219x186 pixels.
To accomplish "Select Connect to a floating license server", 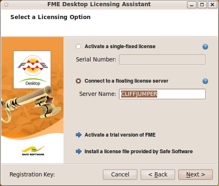I will click(78, 81).
